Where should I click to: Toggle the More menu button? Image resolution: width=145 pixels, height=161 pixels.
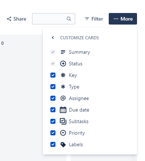coord(123,19)
